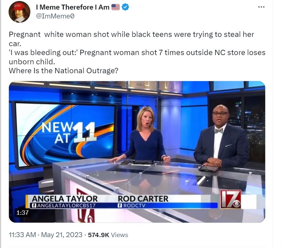
Task: Click the Facebook icon beside RODCTV
Action: click(120, 205)
